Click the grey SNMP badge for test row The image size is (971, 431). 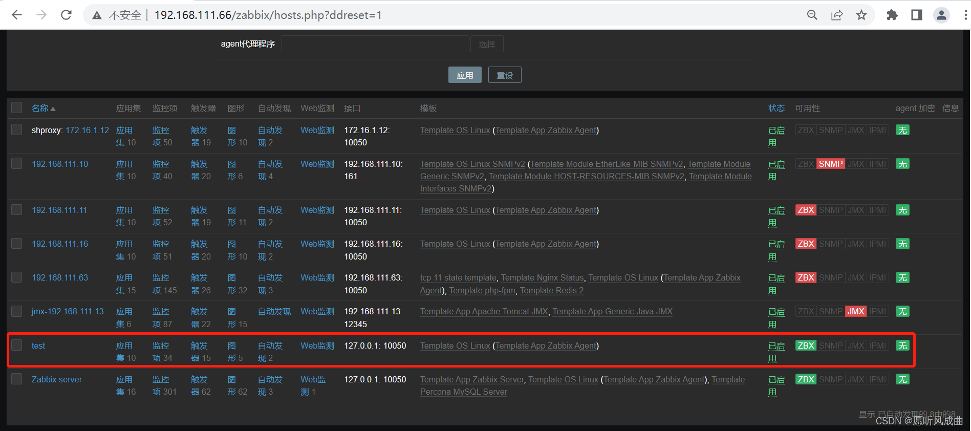[830, 346]
